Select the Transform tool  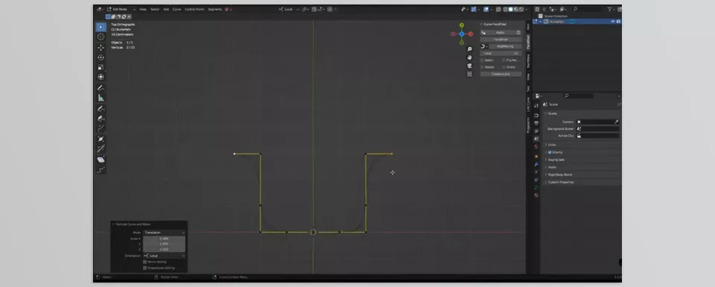point(101,77)
